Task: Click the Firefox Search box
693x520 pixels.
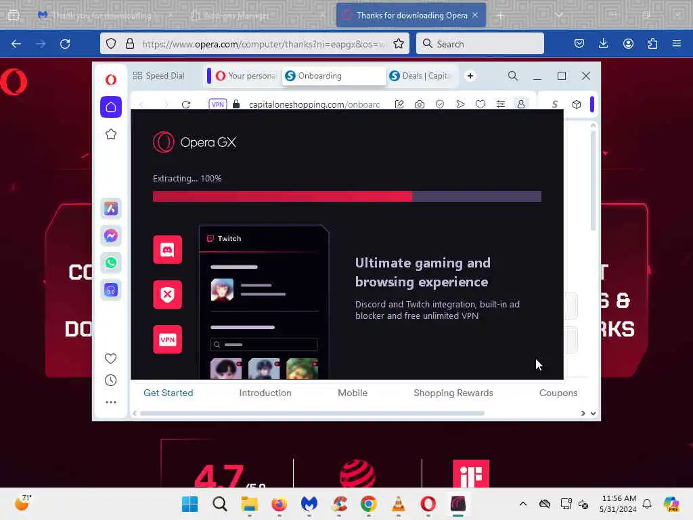Action: click(x=480, y=44)
